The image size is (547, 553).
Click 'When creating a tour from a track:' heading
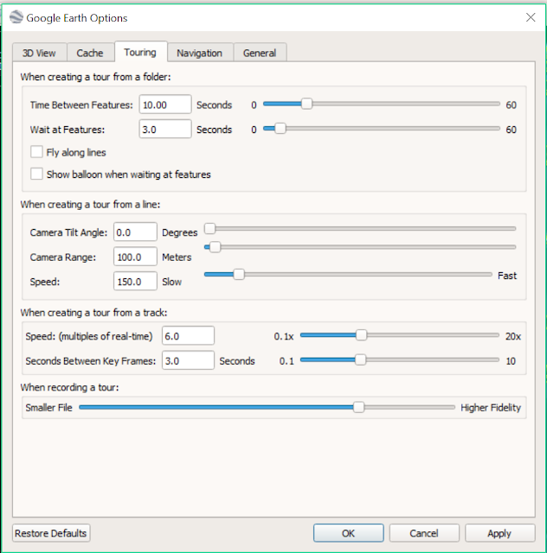click(93, 313)
